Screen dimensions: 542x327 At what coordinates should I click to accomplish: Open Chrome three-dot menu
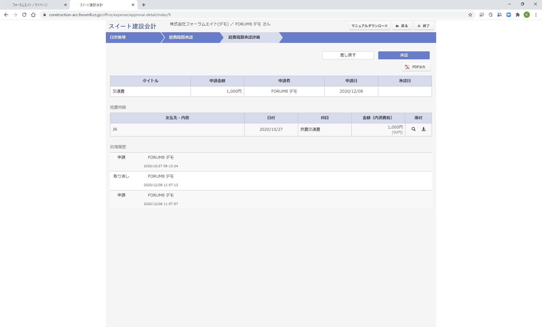coord(536,15)
